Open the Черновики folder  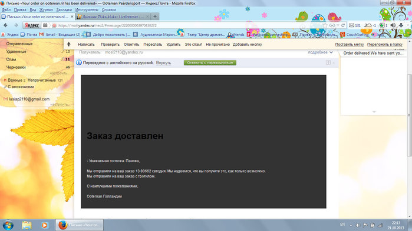[x=16, y=68]
